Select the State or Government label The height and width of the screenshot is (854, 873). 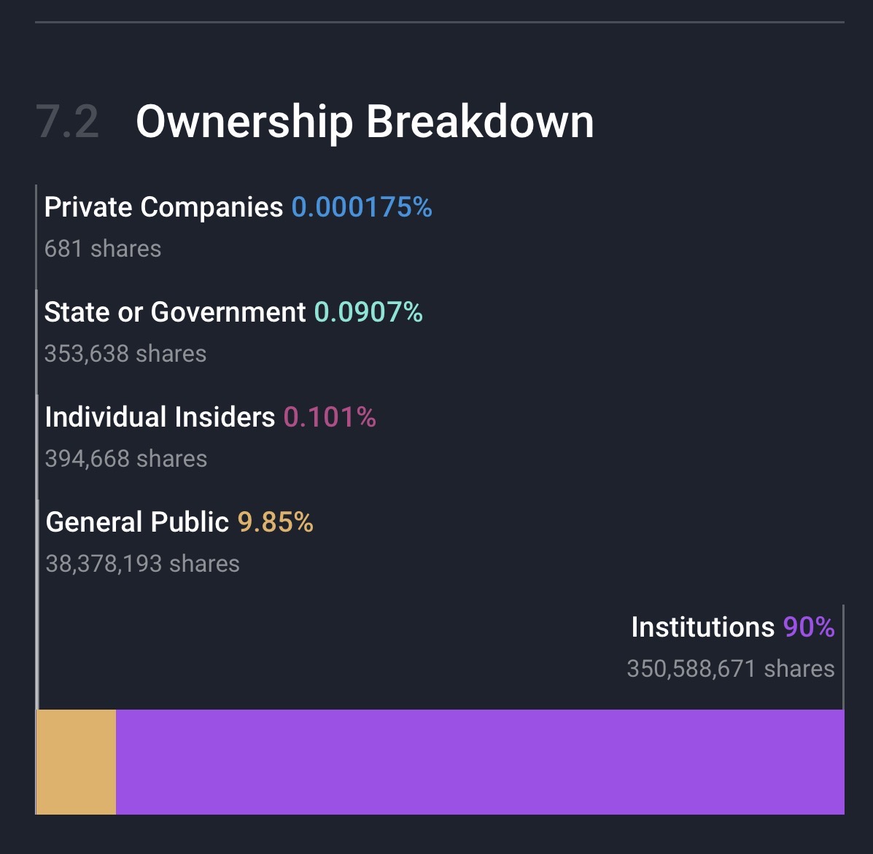[175, 313]
